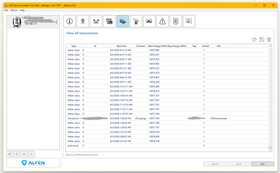Click the energy value 15874,903

coord(154,64)
